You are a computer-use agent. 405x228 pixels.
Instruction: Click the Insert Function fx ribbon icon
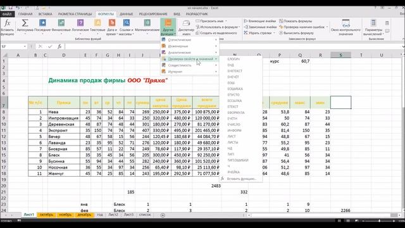pos(7,23)
